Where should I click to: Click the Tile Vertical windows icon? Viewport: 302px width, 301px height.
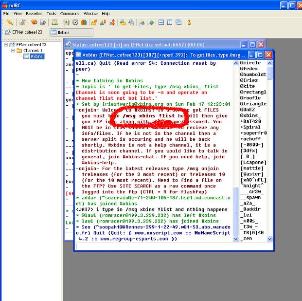pyautogui.click(x=170, y=22)
